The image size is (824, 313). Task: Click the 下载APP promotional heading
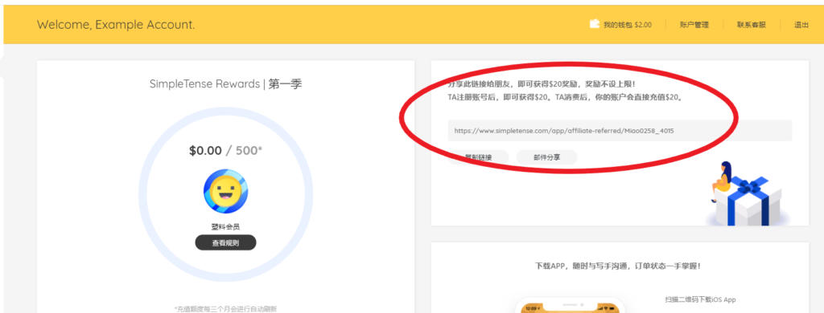coord(617,266)
